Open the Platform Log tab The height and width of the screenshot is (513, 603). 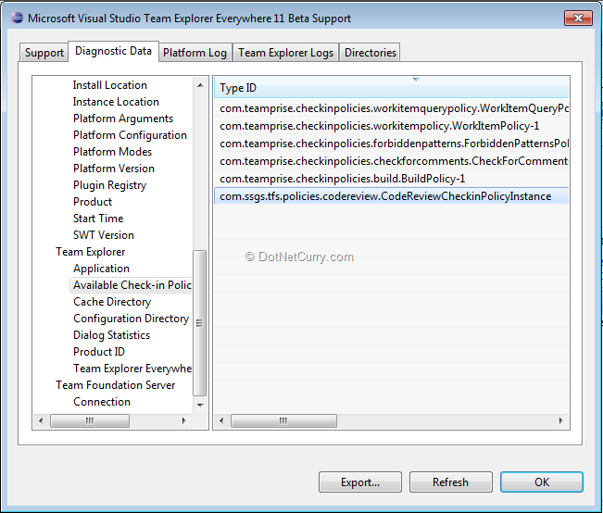195,52
